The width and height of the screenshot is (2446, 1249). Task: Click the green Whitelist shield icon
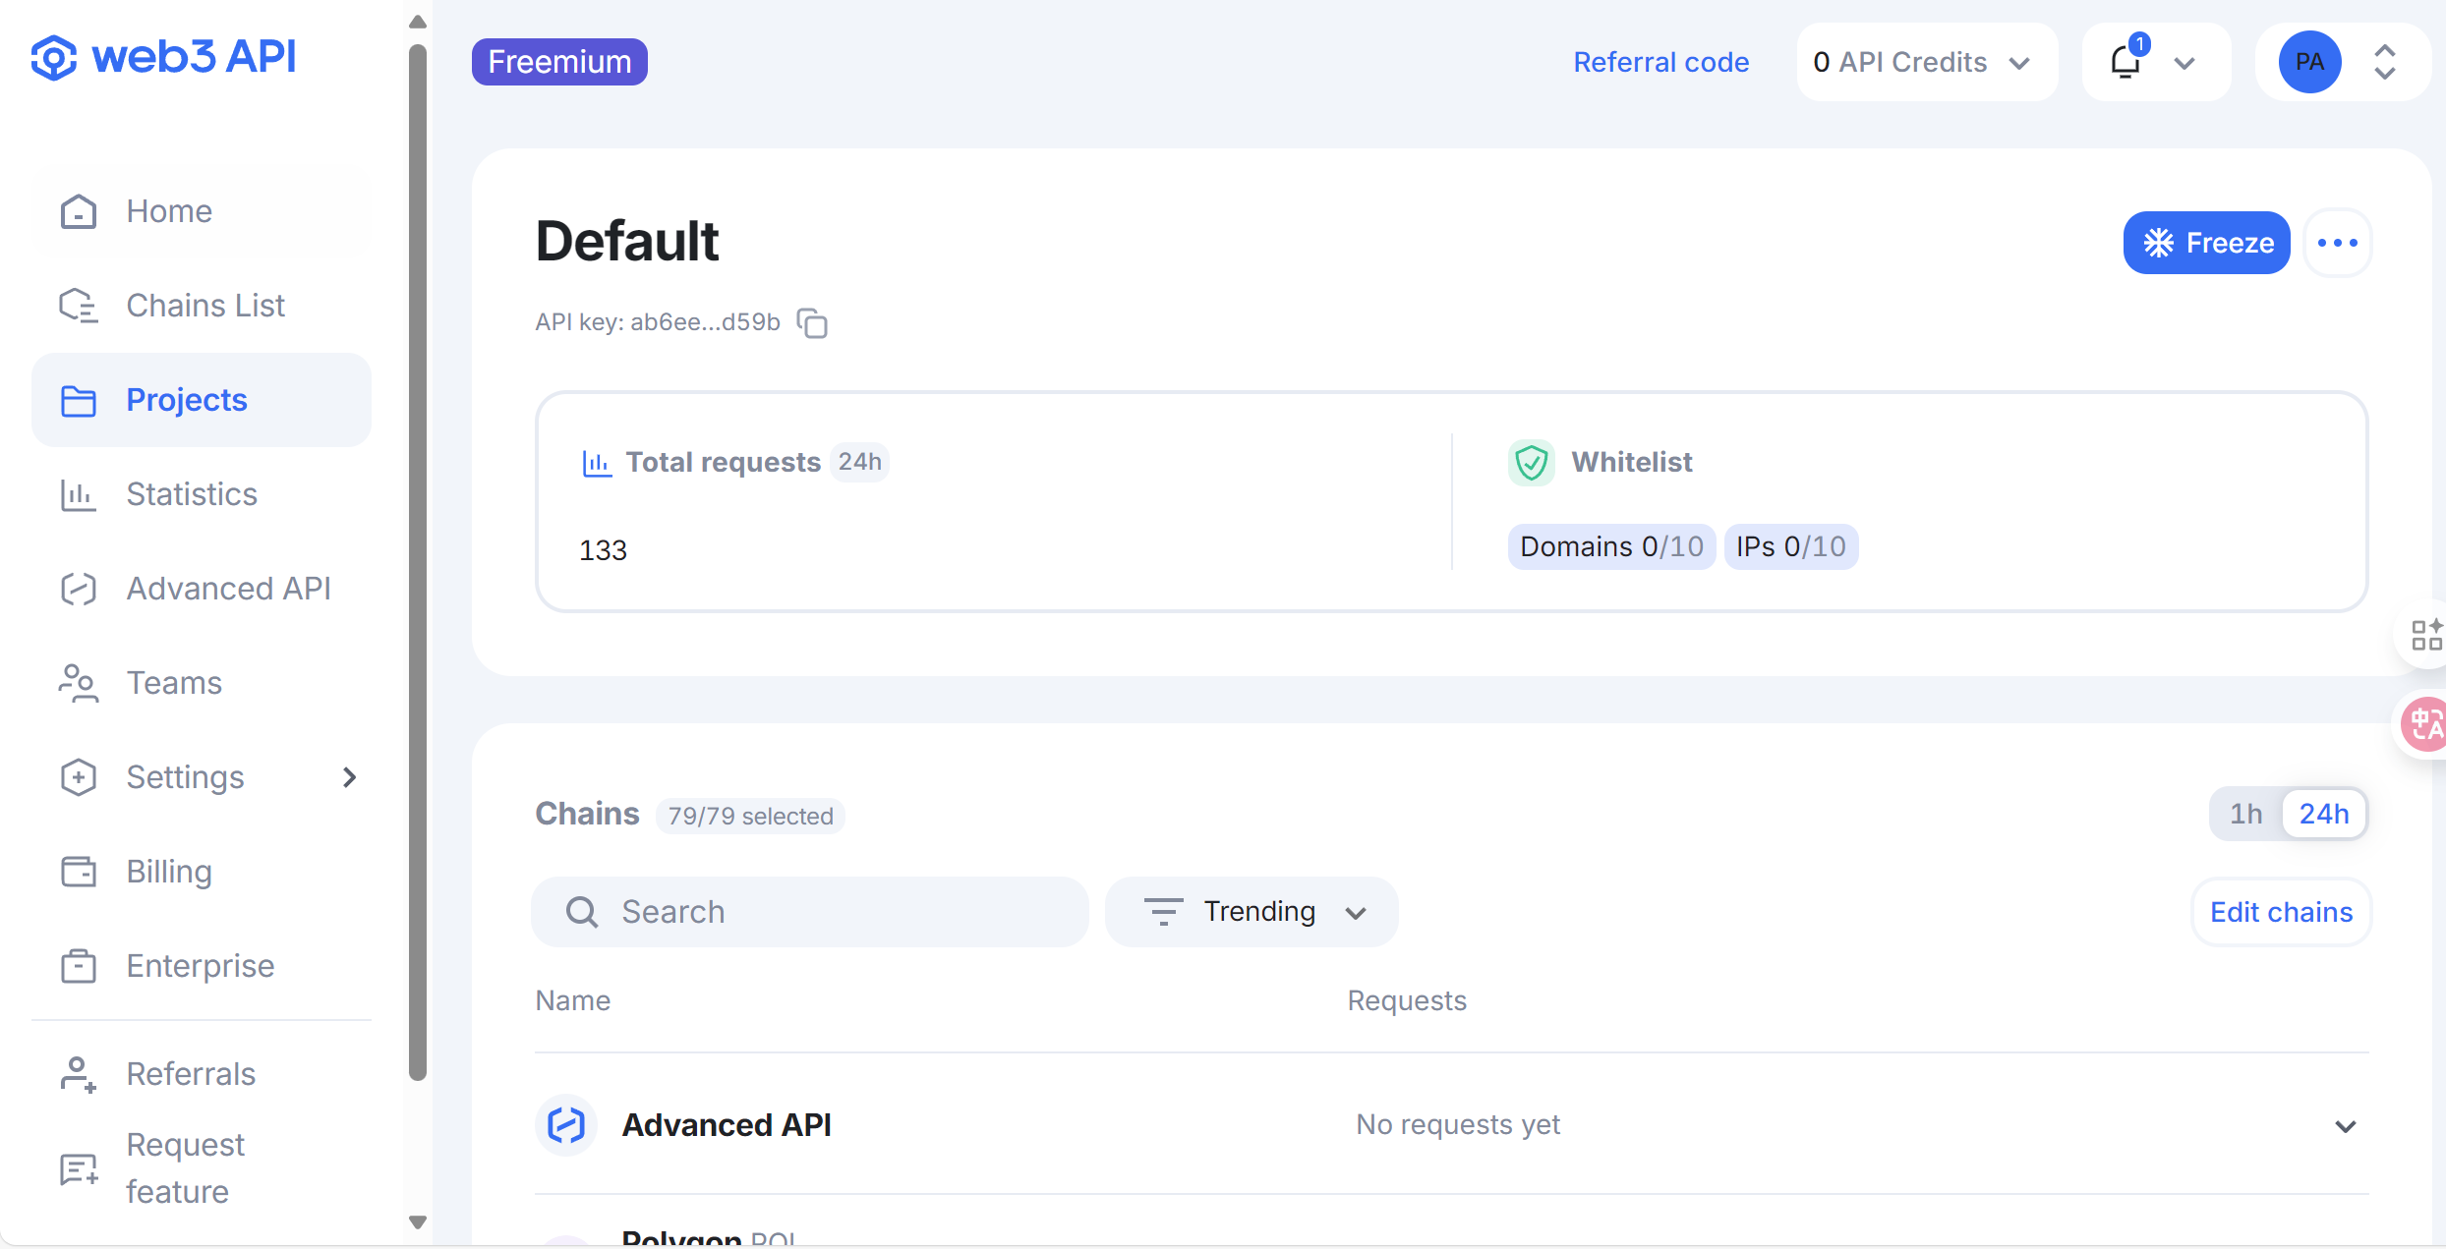(1531, 462)
